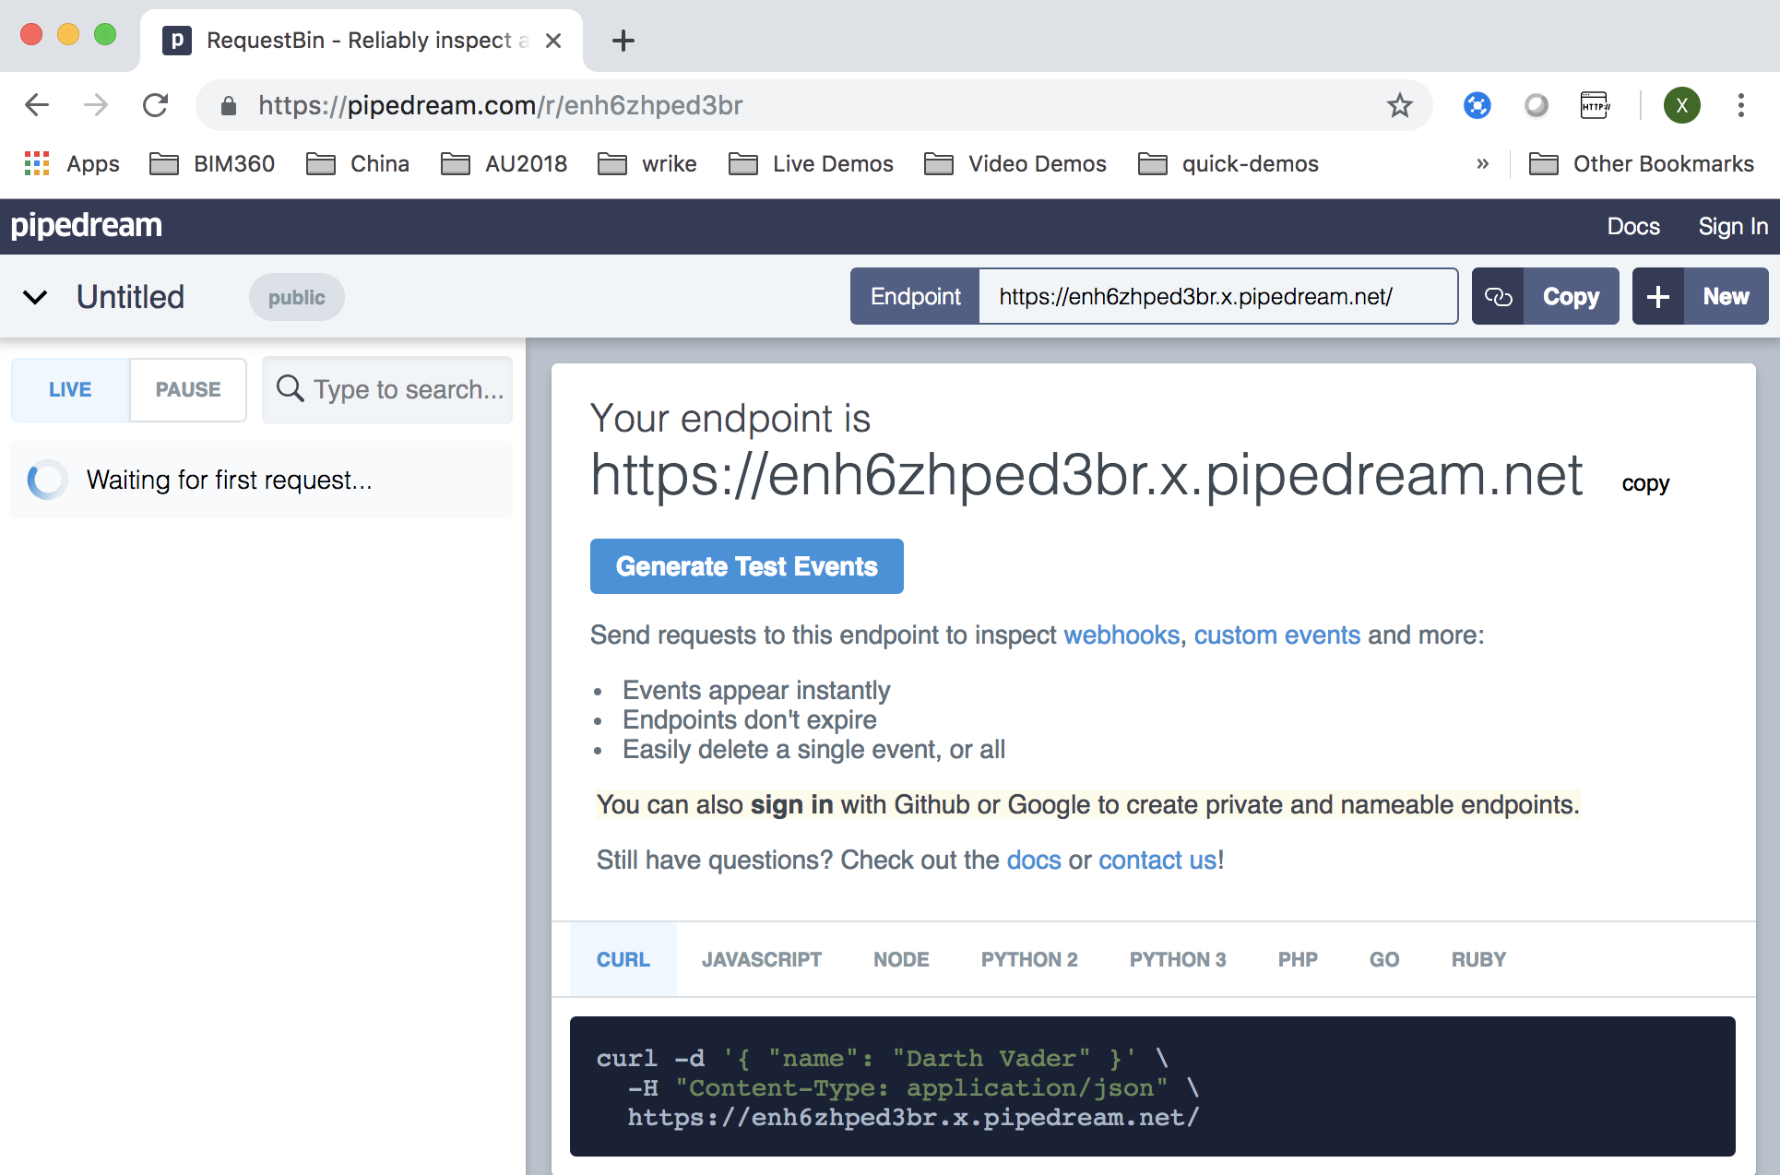Open the BIM360 bookmark folder
Screen dimensions: 1780x1175
tap(212, 164)
